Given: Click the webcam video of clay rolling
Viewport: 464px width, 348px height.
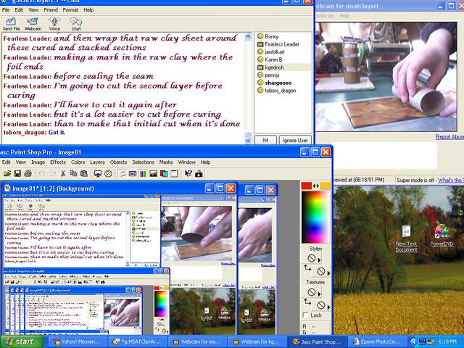Looking at the screenshot, I should point(386,77).
